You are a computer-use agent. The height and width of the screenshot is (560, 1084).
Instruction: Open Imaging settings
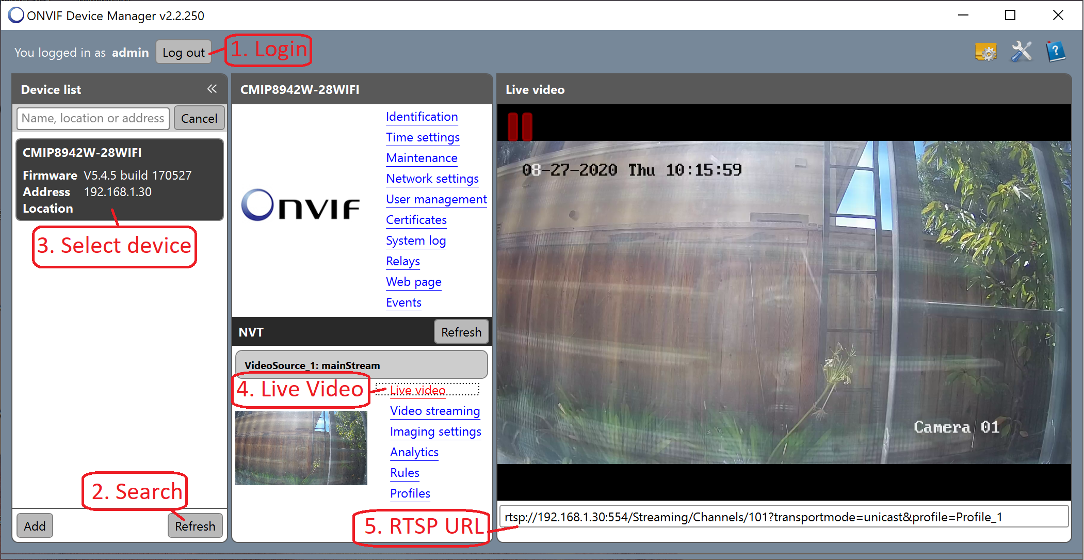[x=435, y=431]
